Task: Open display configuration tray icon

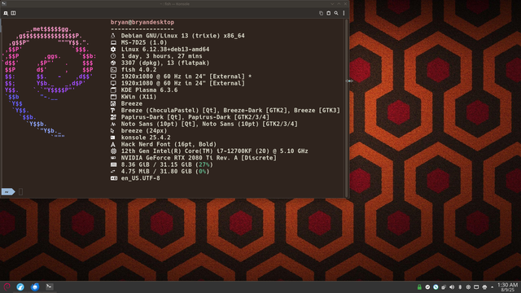Action: click(476, 287)
